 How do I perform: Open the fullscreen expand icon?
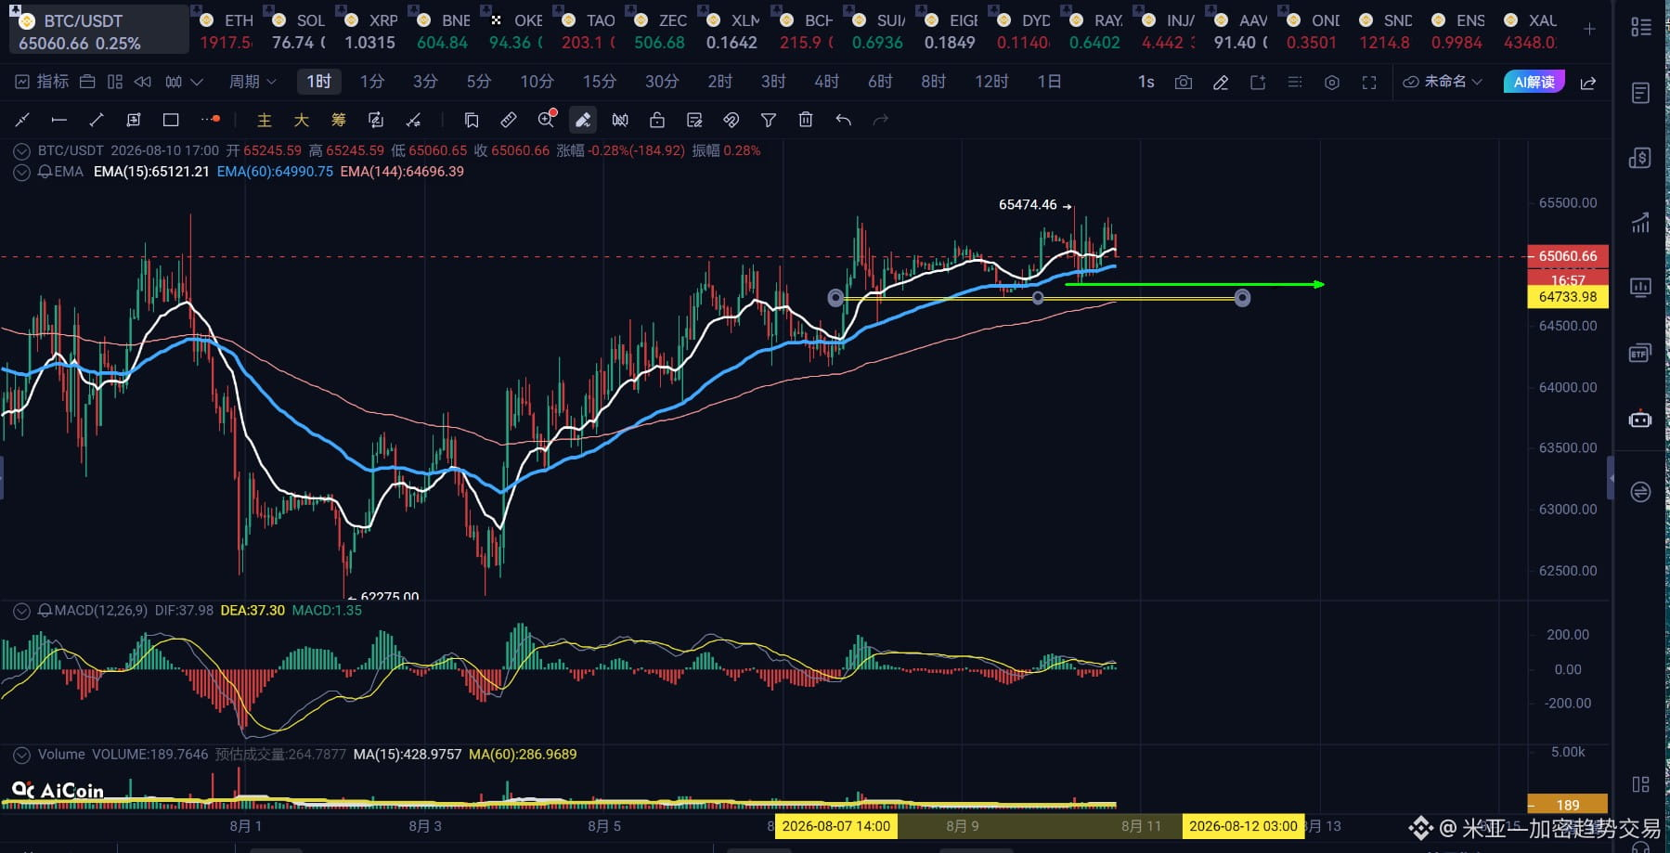click(x=1368, y=82)
